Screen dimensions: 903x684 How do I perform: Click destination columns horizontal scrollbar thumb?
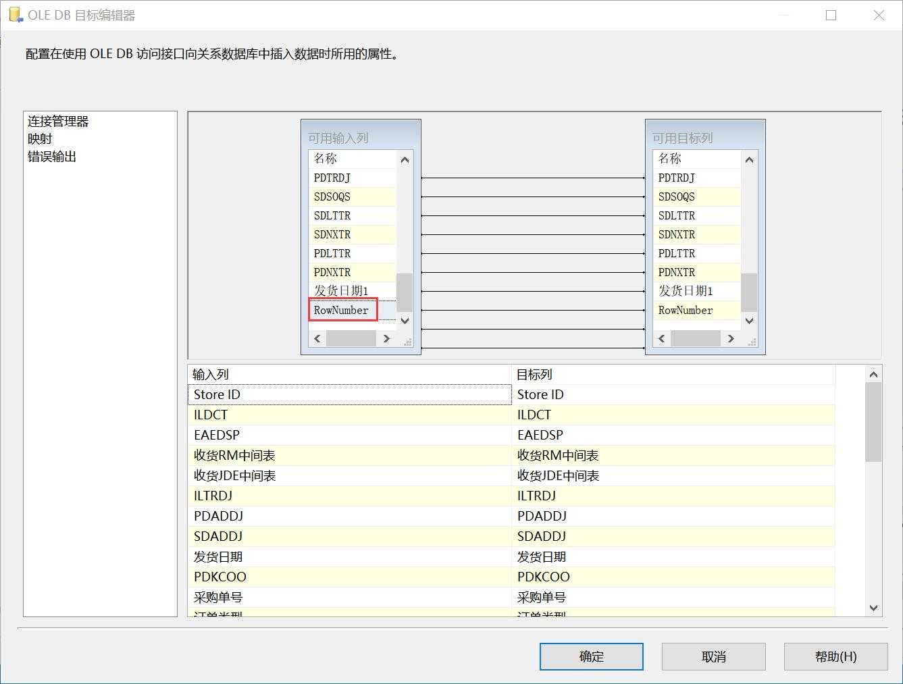[x=696, y=338]
